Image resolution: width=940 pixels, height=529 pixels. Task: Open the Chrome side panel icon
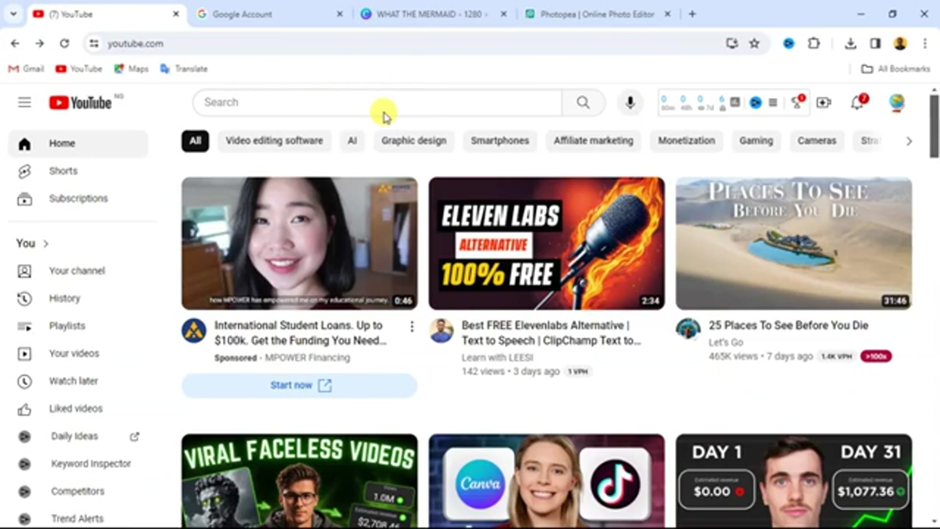[875, 44]
